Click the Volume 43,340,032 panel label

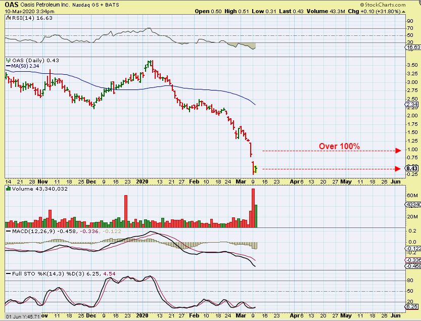coord(40,189)
